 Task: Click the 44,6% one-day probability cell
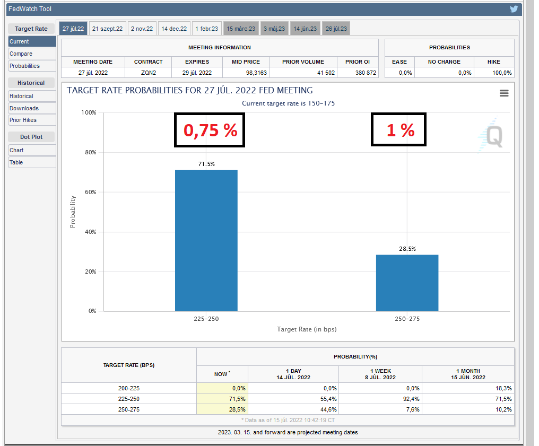coord(293,409)
